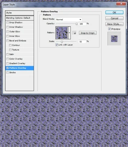Toggle the Outer Glow checkbox
The width and height of the screenshot is (128, 147).
point(8,31)
